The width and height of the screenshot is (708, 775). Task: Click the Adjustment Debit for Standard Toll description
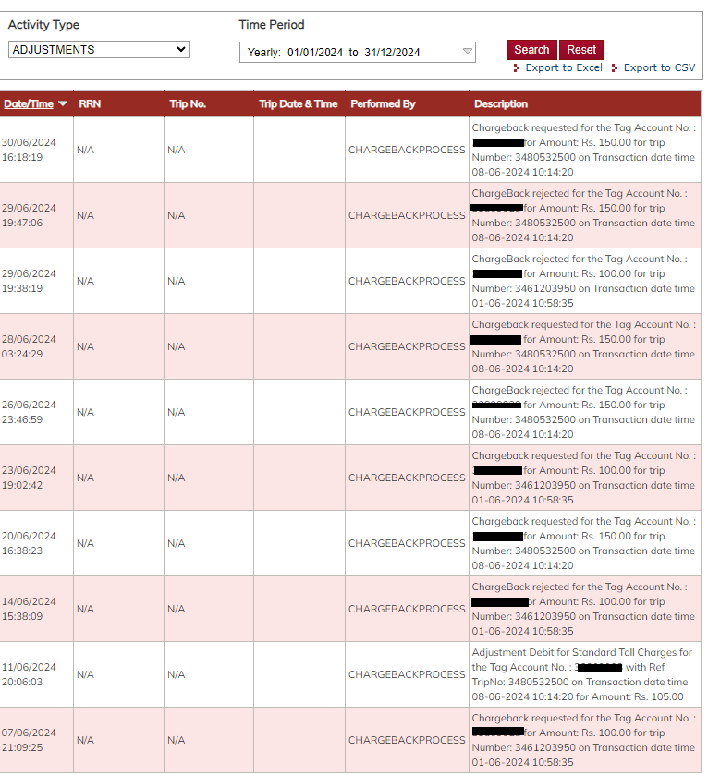click(x=582, y=674)
